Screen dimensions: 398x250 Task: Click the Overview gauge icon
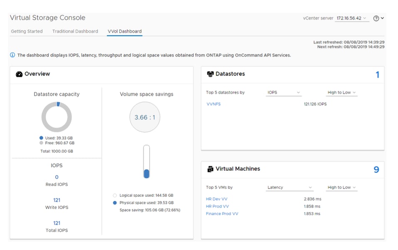(19, 74)
